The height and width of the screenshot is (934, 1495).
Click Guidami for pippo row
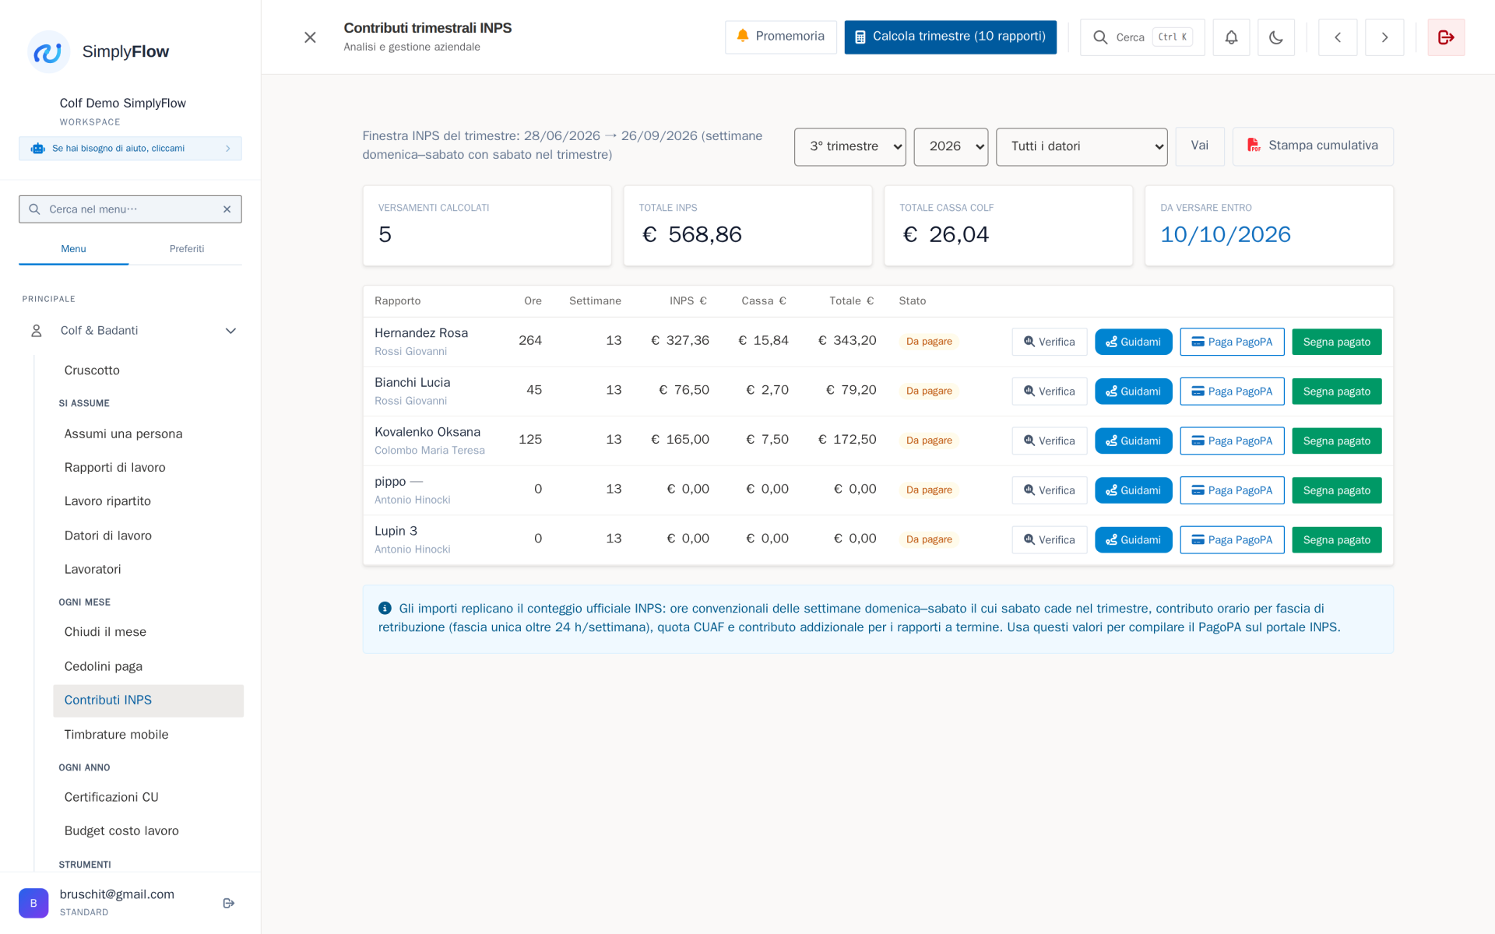pyautogui.click(x=1134, y=490)
